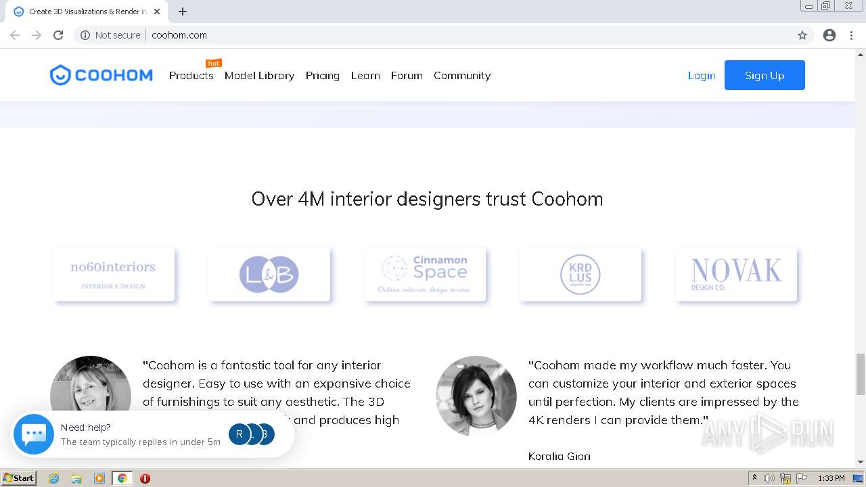Click the browser back arrow
Image resolution: width=866 pixels, height=487 pixels.
click(x=15, y=35)
